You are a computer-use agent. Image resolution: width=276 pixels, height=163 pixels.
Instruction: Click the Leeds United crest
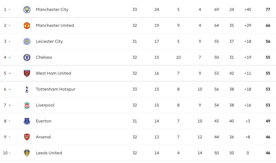coord(27,153)
